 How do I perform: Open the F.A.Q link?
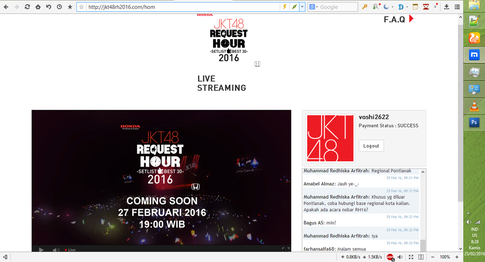point(399,19)
